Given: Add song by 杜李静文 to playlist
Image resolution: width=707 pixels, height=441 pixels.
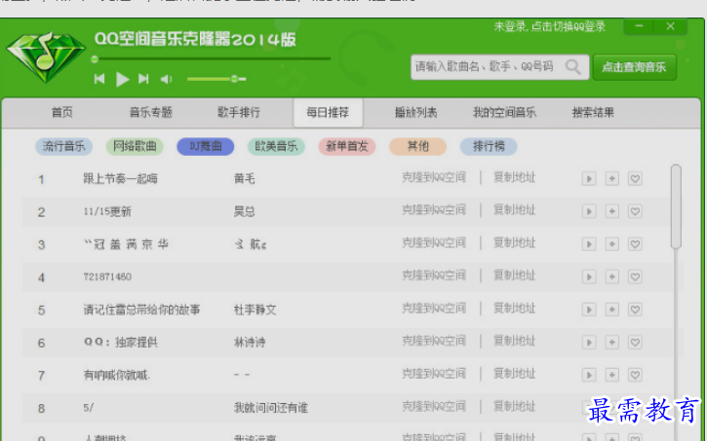Looking at the screenshot, I should [611, 310].
